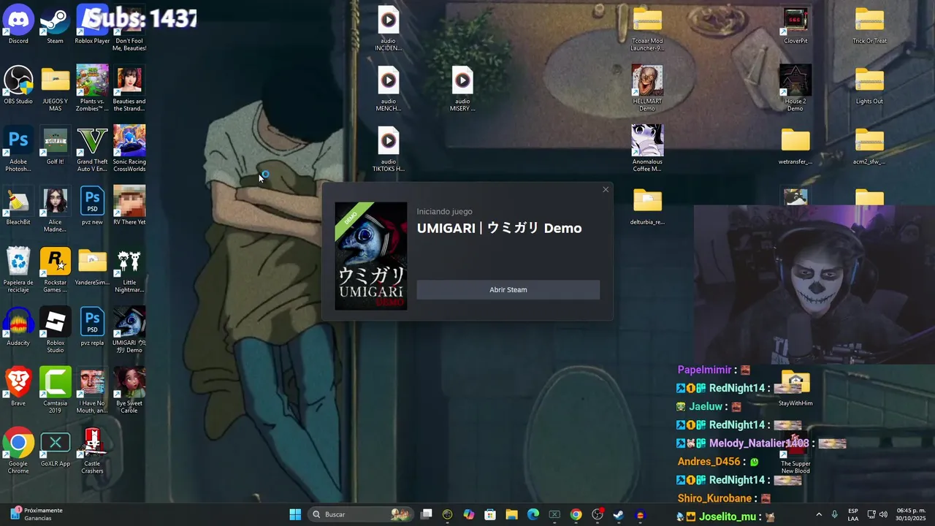Close the Iniciando juego Steam dialog
935x526 pixels.
606,190
